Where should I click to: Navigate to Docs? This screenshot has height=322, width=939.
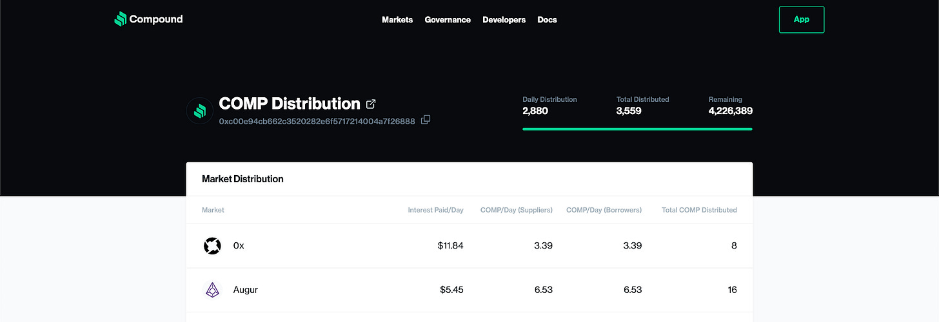tap(547, 19)
